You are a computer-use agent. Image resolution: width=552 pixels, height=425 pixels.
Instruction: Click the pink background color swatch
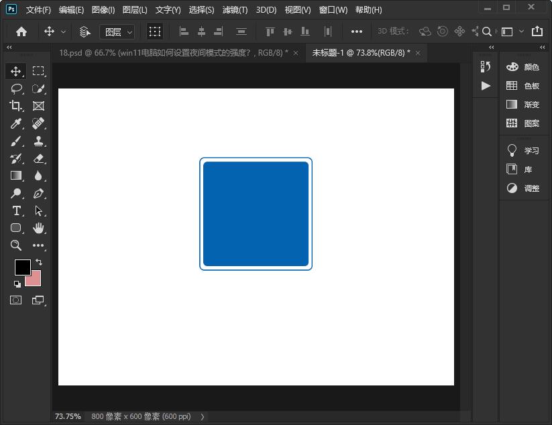click(x=35, y=280)
